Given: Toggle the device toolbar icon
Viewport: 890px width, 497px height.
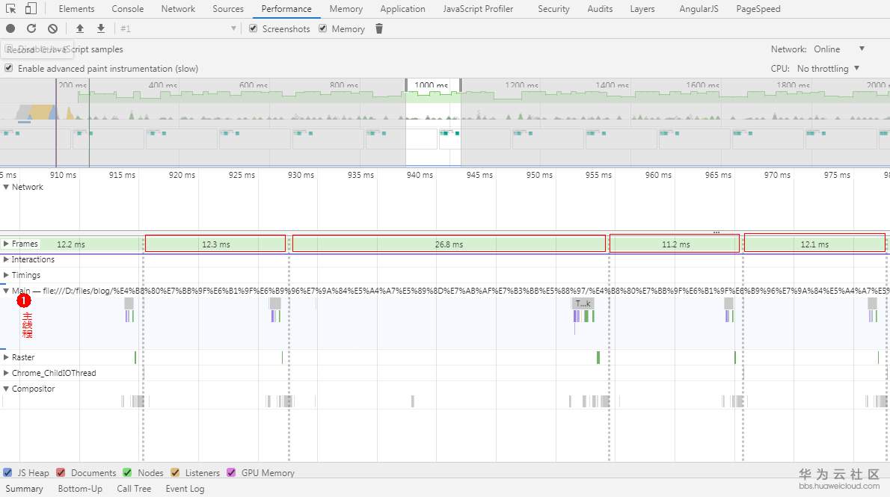Looking at the screenshot, I should (x=31, y=8).
